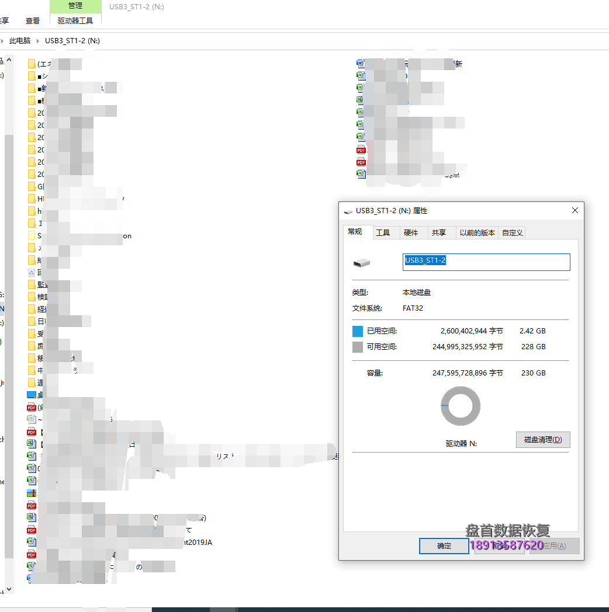609x612 pixels.
Task: Click the 本地磁盘 type value
Action: 416,293
